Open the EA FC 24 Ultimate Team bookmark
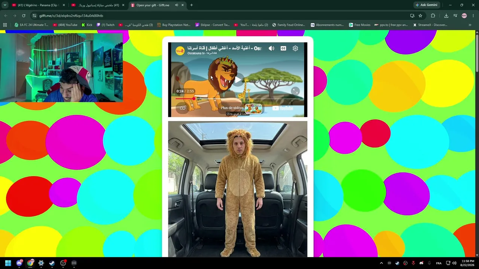This screenshot has height=269, width=479. [x=31, y=25]
